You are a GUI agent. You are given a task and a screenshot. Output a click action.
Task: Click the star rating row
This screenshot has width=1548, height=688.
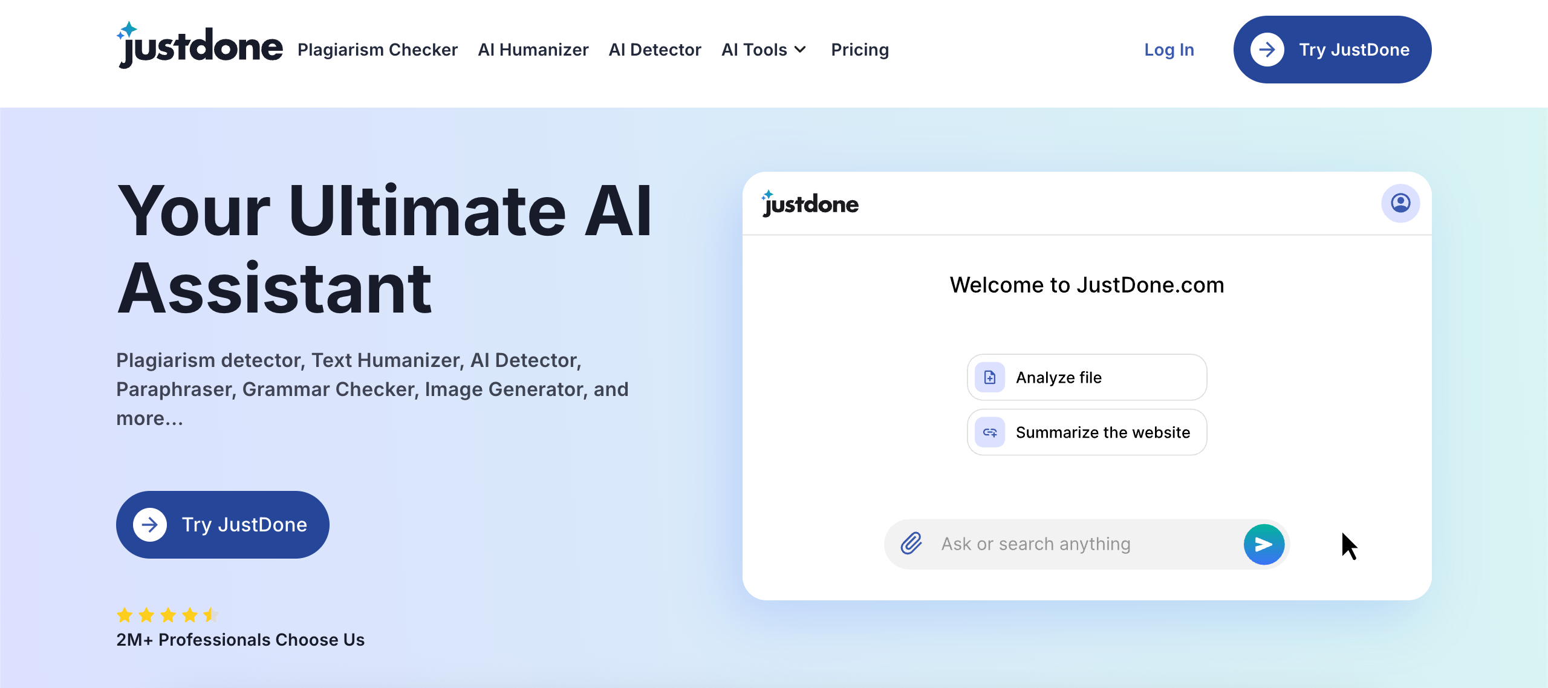click(167, 615)
